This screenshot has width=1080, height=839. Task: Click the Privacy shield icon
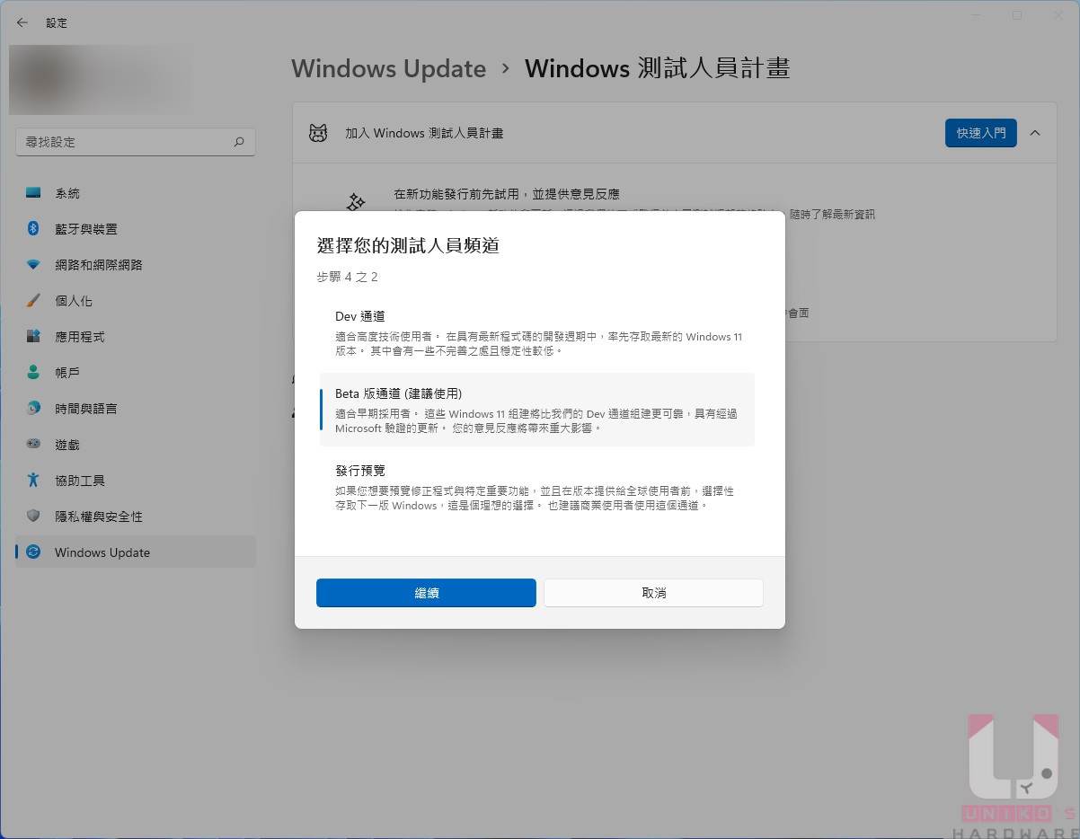(x=33, y=517)
